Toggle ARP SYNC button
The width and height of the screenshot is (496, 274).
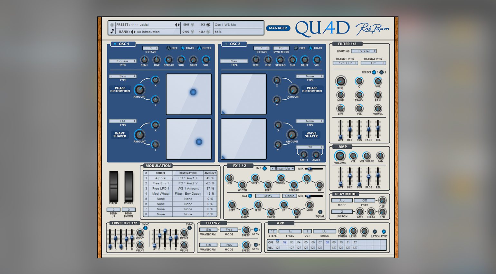[x=384, y=231]
